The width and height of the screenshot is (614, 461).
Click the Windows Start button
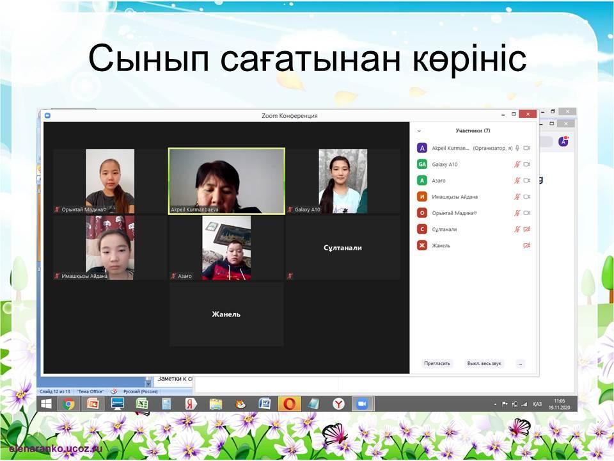[x=46, y=404]
